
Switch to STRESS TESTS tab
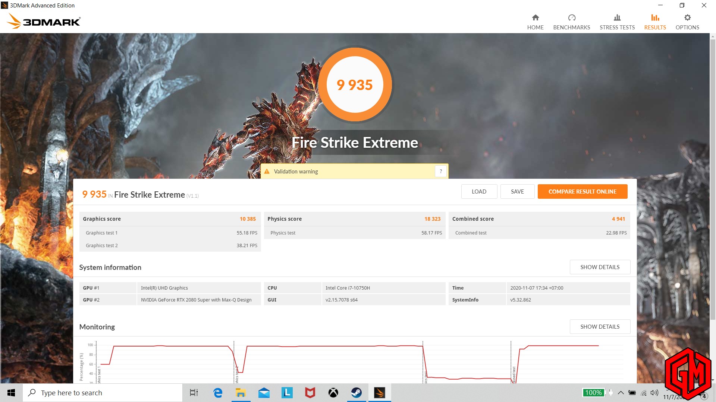click(617, 22)
